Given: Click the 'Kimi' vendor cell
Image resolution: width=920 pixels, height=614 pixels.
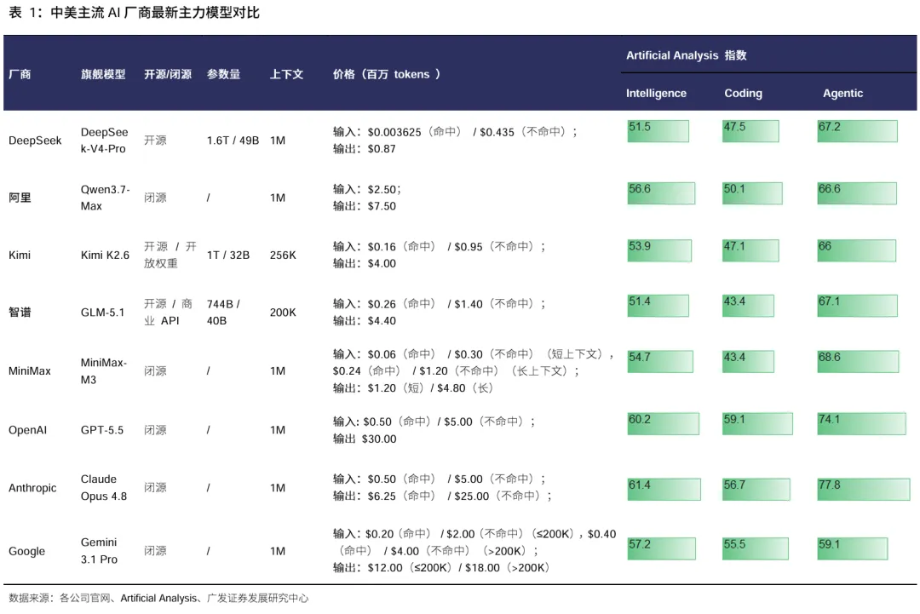Looking at the screenshot, I should 20,255.
